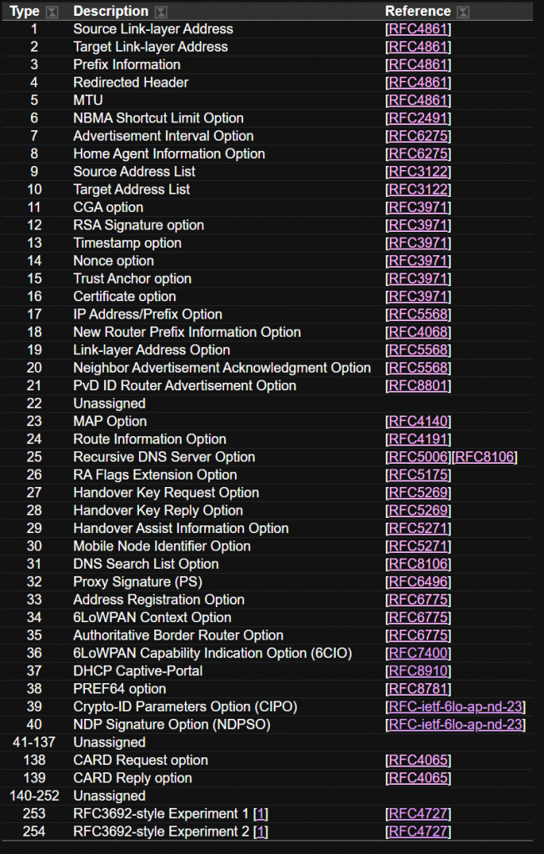This screenshot has height=854, width=544.
Task: Click the sort icon next to Type header
Action: click(x=52, y=12)
